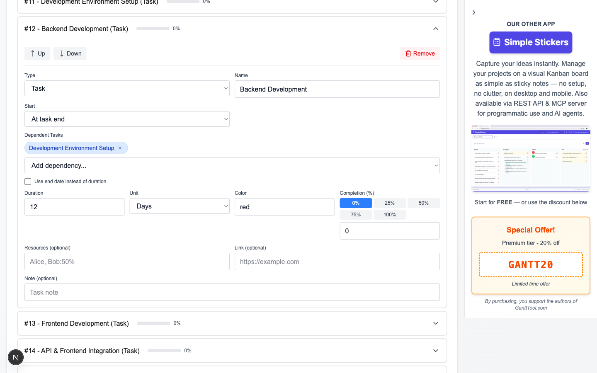
Task: Click the completion percentage number field
Action: click(390, 231)
